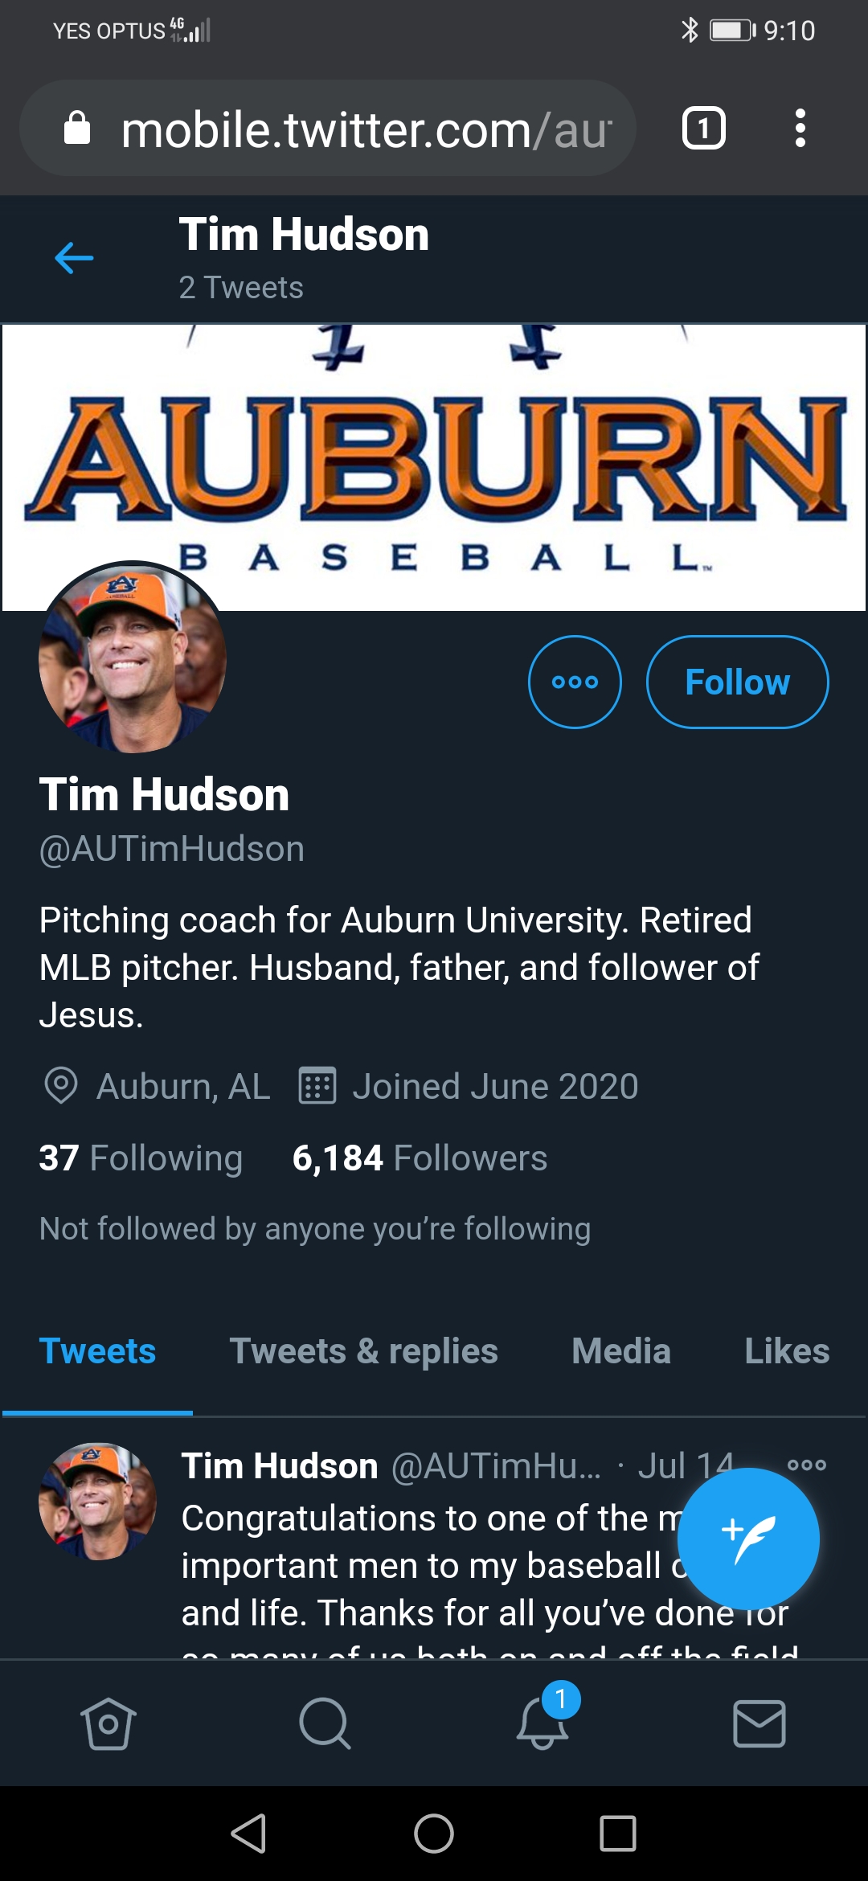The height and width of the screenshot is (1881, 868).
Task: Open the Chrome three-dot menu
Action: tap(800, 129)
